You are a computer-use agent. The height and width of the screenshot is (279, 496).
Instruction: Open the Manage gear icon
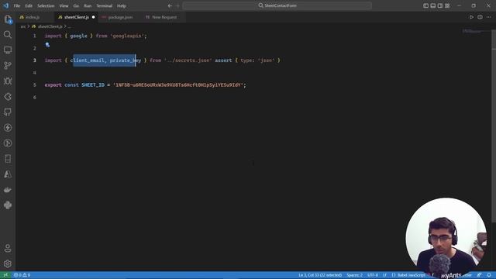click(x=8, y=263)
